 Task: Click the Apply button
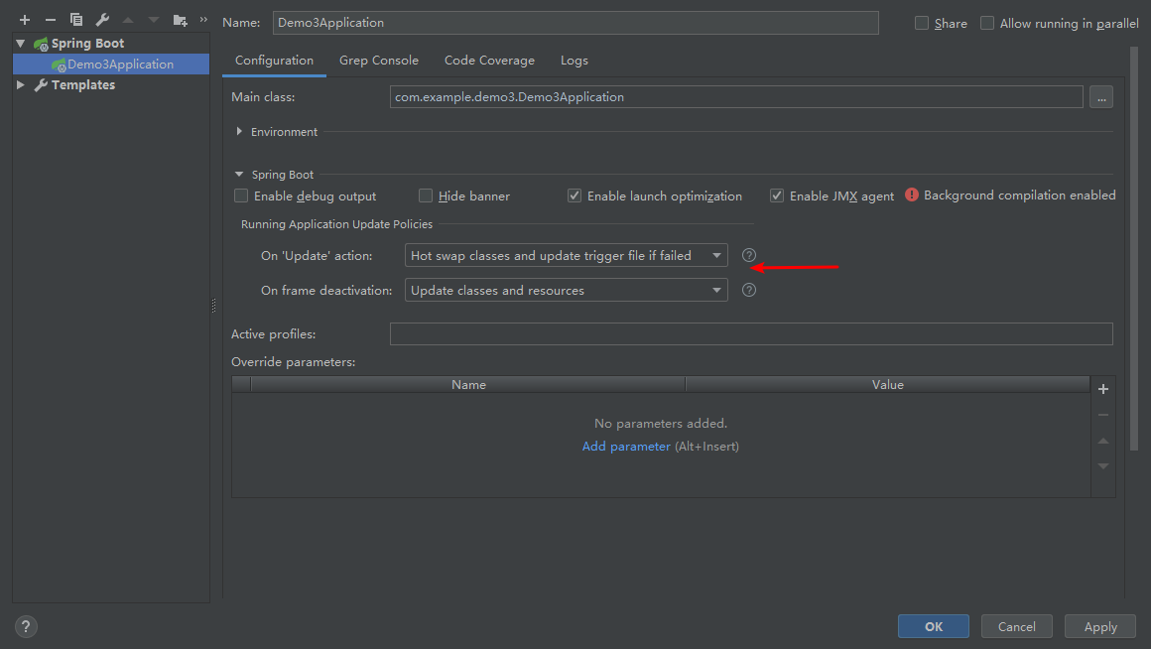[1099, 626]
